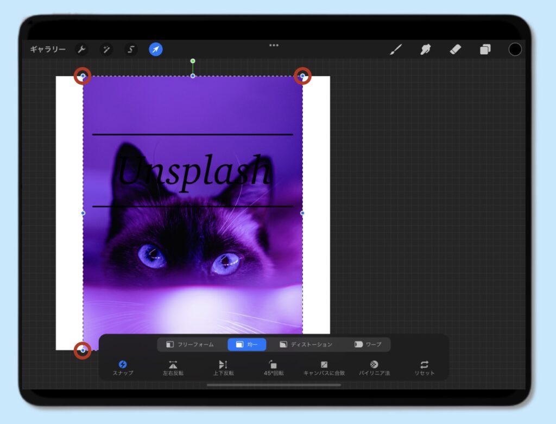Click the top-right corner transform handle

click(302, 76)
